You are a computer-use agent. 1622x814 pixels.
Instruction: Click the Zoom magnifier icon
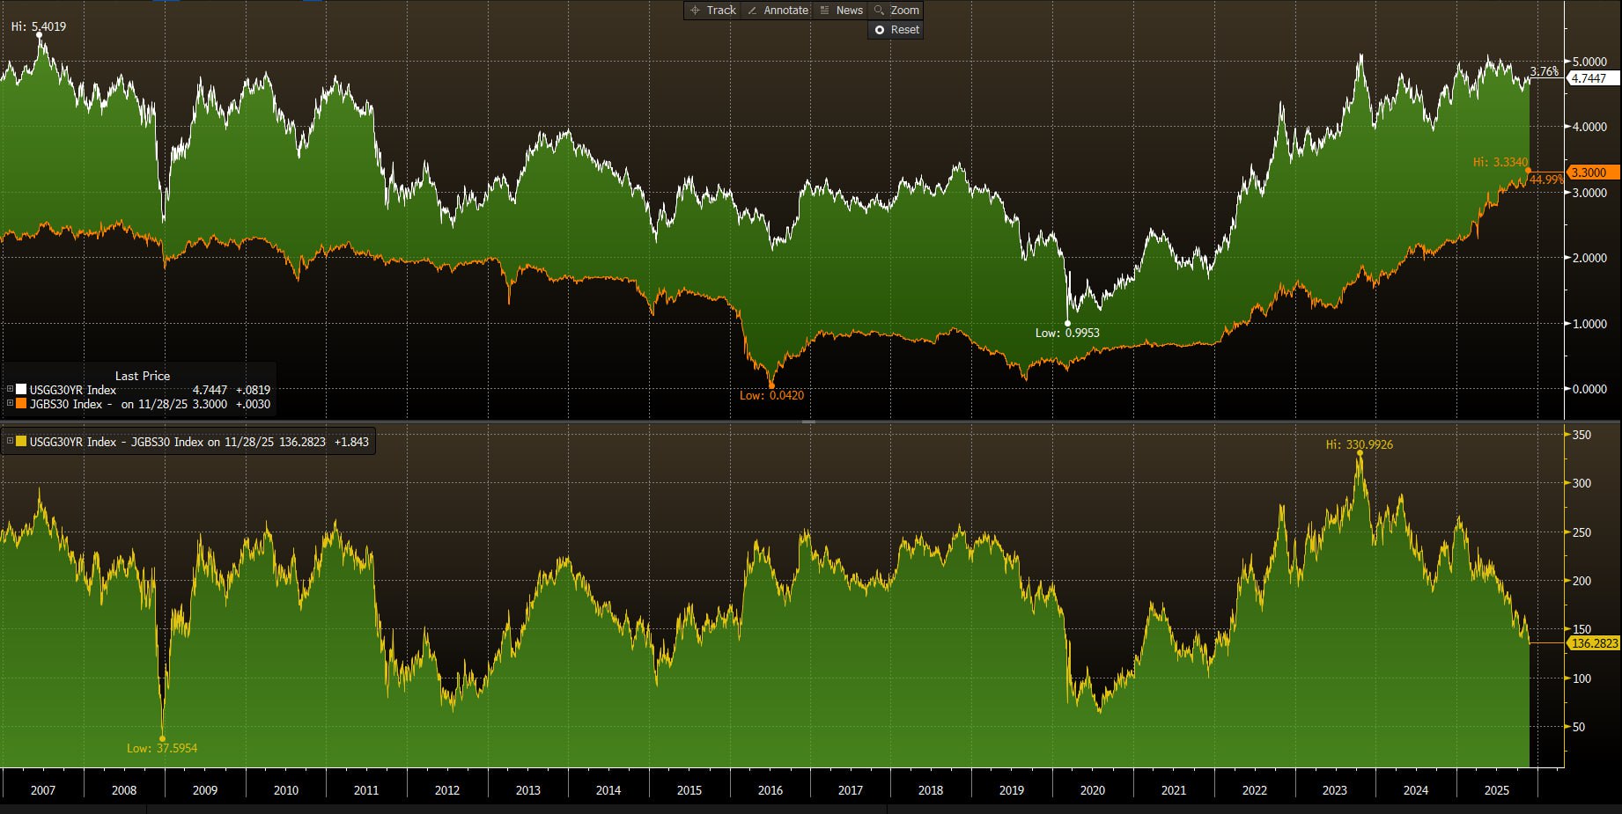879,11
